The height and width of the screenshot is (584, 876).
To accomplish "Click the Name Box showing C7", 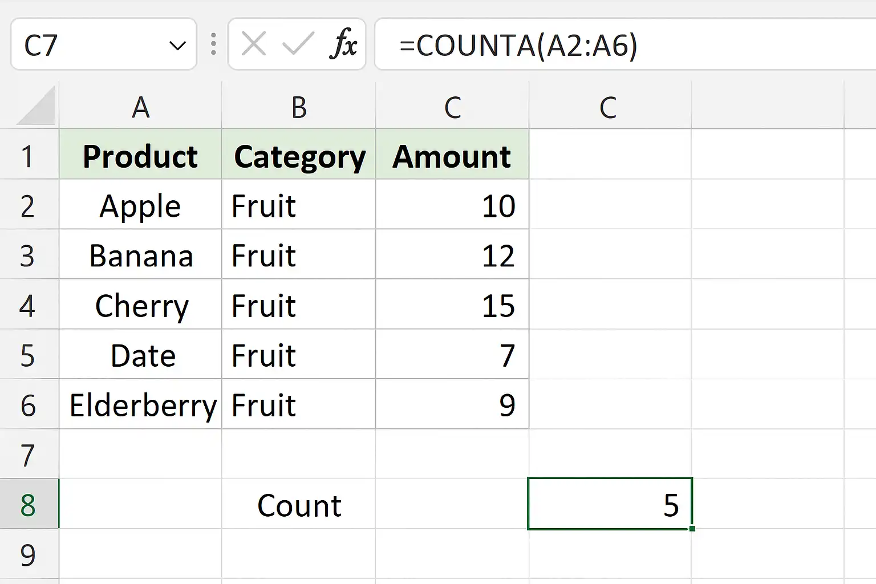I will 86,45.
